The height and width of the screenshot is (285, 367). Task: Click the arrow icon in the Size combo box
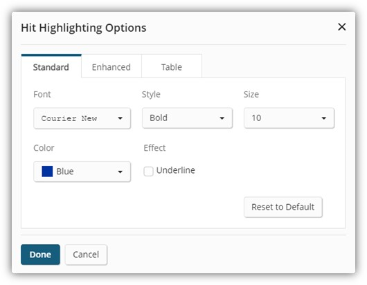(323, 118)
